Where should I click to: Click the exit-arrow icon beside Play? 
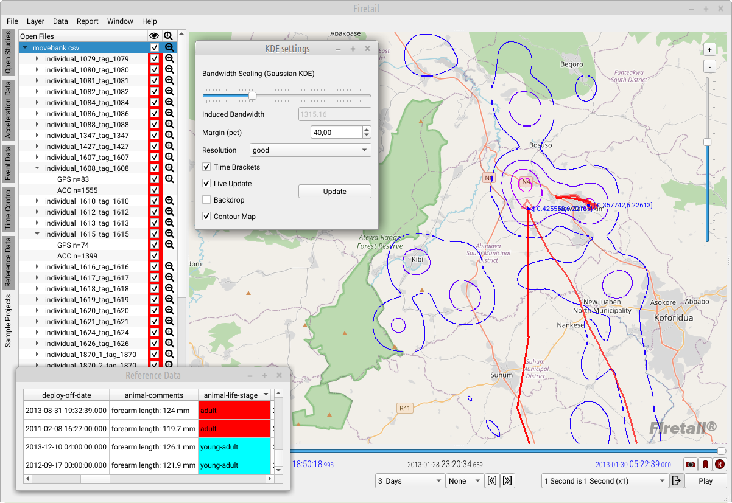[676, 481]
